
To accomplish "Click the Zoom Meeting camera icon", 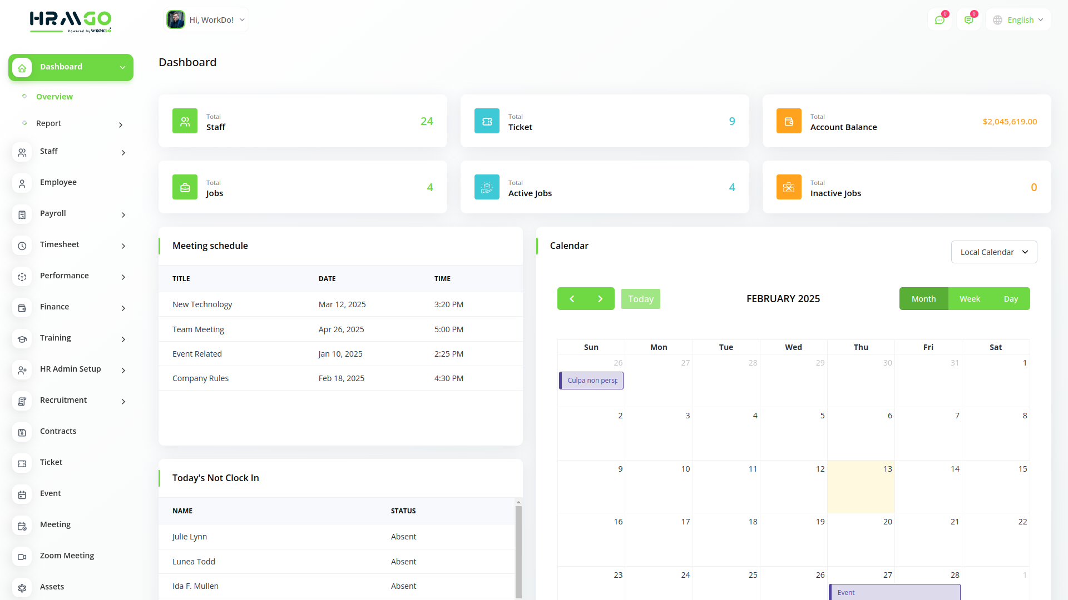I will click(x=22, y=557).
